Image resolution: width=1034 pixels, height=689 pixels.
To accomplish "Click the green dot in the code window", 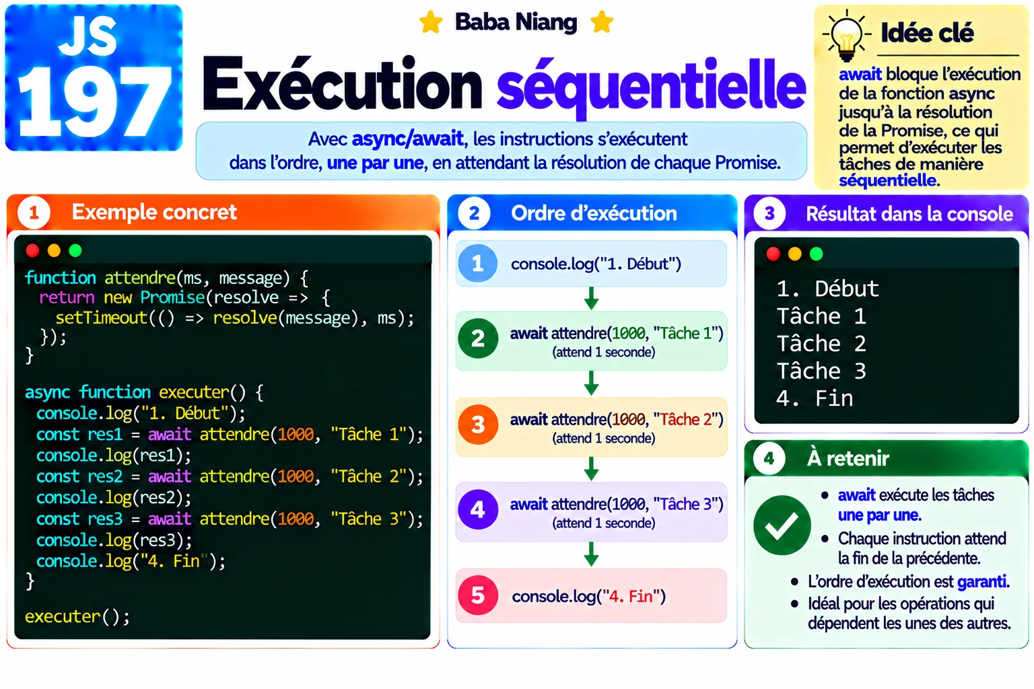I will (75, 250).
